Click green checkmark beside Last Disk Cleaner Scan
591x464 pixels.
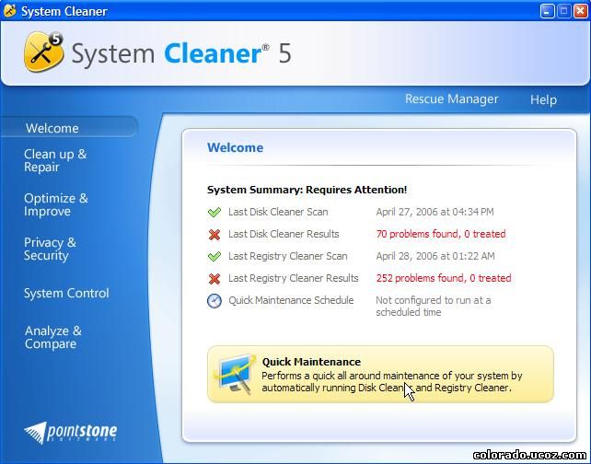click(214, 212)
